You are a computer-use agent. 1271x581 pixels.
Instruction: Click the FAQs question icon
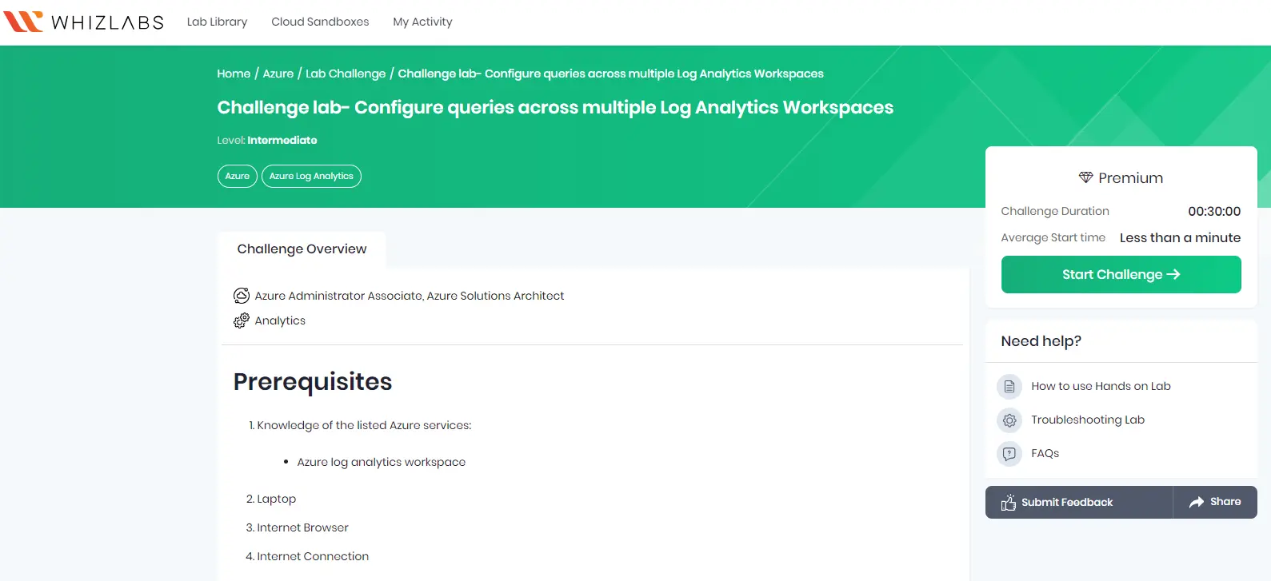pos(1009,454)
